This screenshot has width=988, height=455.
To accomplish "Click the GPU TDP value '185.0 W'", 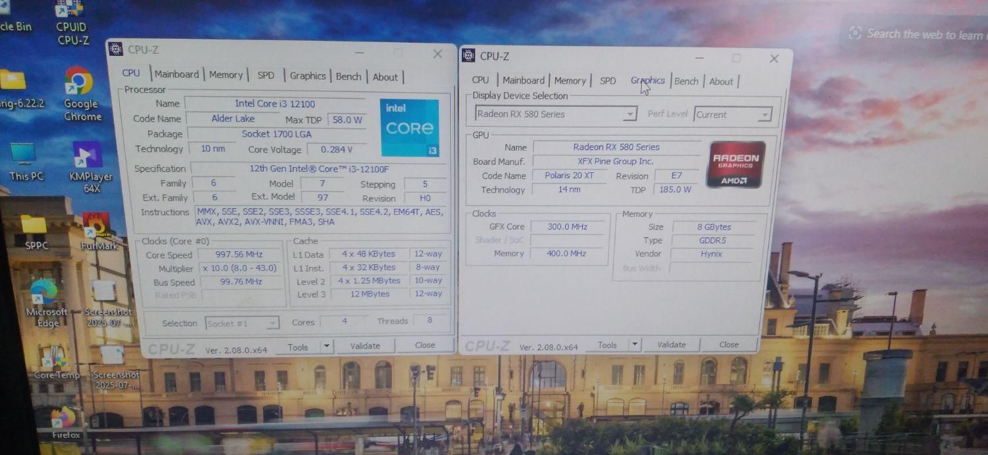I will (674, 189).
